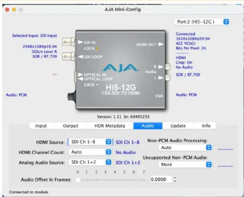Click the Audio Offset stepper arrows
Viewport: 244px width, 197px height.
pos(175,179)
